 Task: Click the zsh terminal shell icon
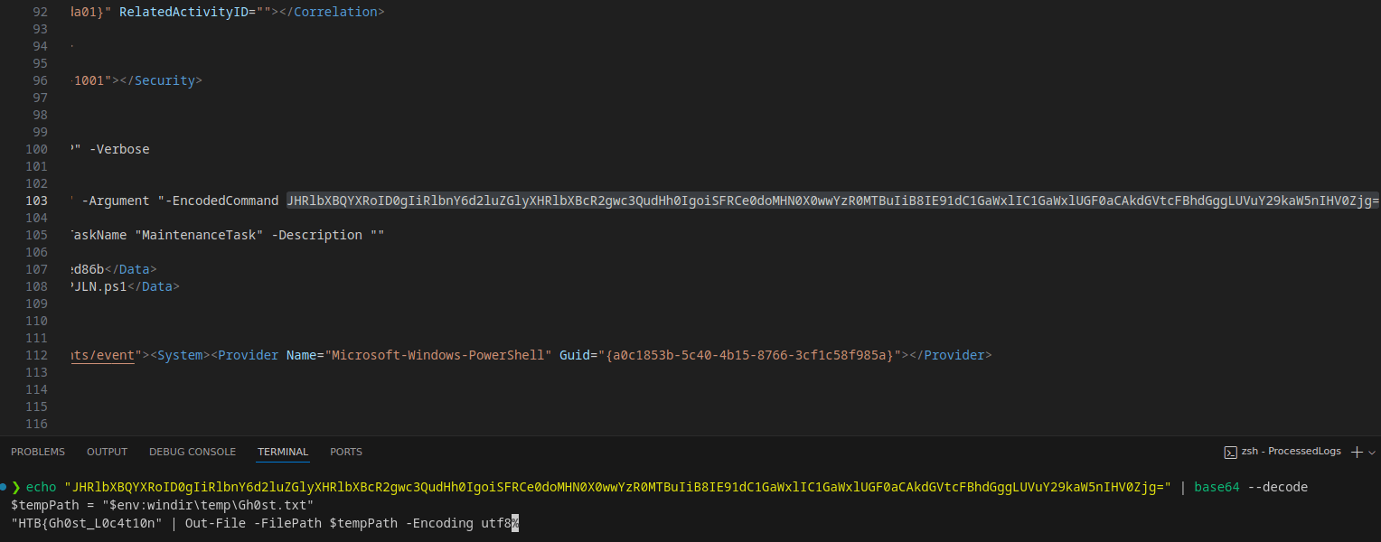coord(1230,452)
